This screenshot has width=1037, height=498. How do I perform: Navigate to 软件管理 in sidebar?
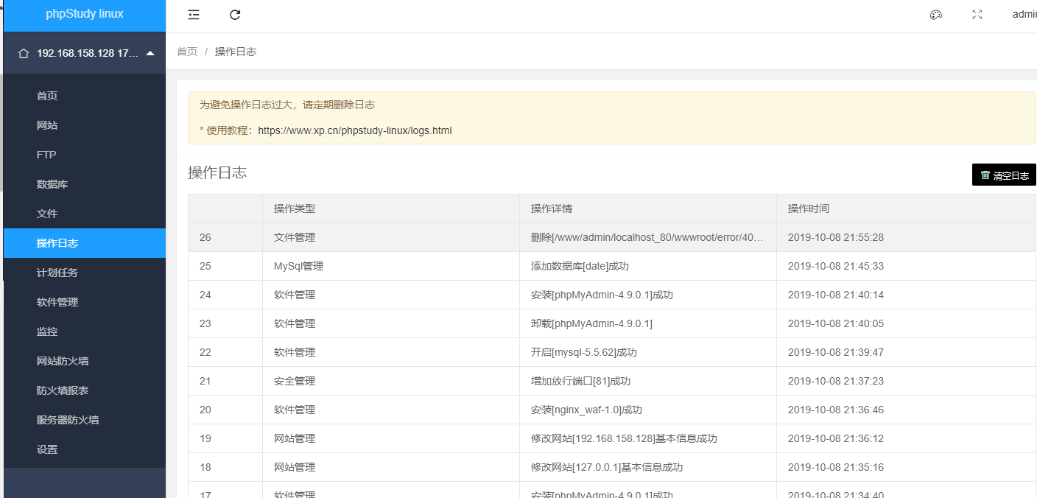click(x=57, y=302)
